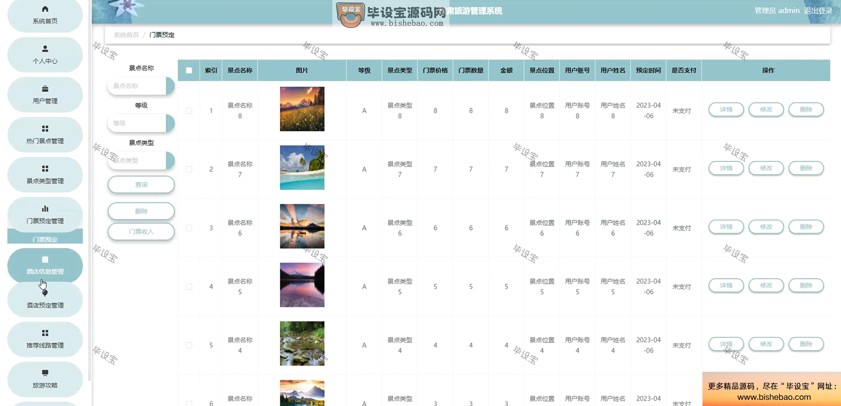This screenshot has height=406, width=841.
Task: Toggle the select-all checkbox in table header
Action: pos(189,70)
